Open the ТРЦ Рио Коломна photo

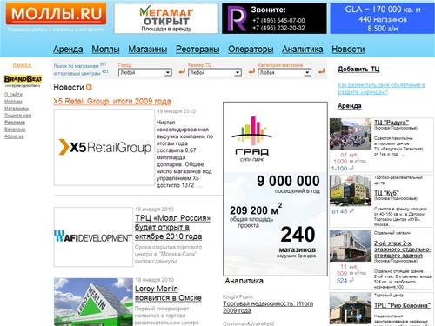(351, 309)
